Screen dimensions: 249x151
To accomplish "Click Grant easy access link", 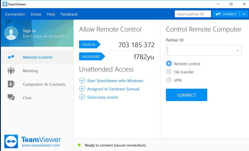I will [103, 97].
